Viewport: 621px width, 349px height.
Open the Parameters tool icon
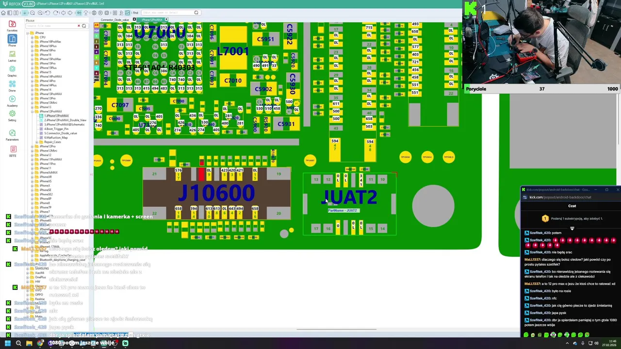(12, 135)
